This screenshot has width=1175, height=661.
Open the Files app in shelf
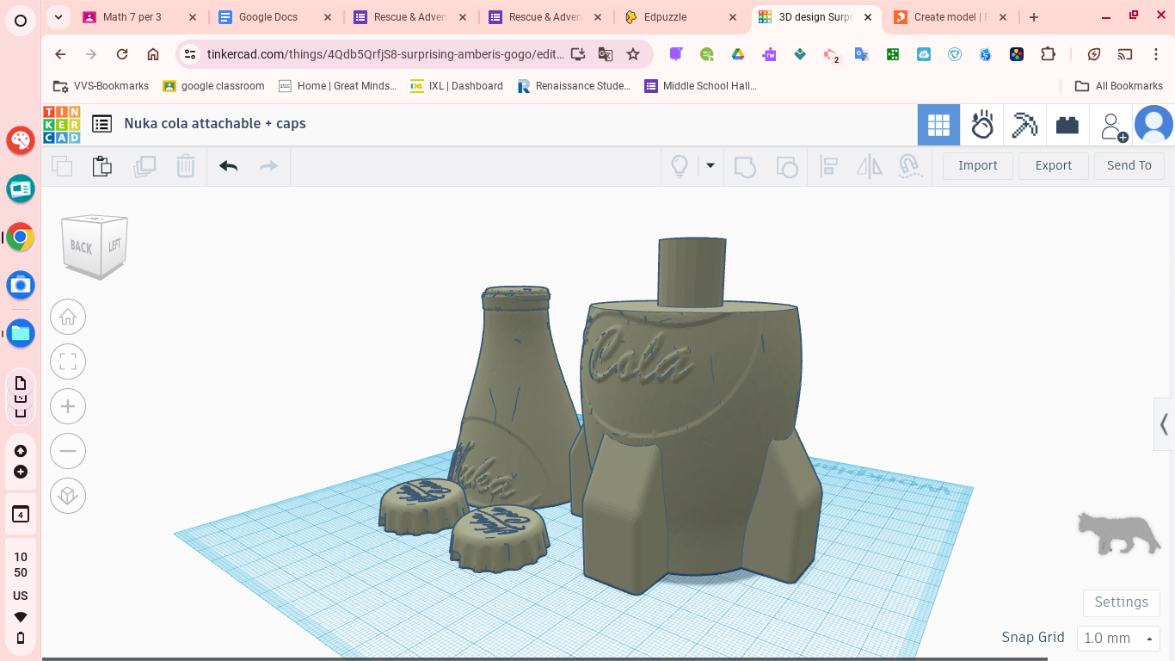pyautogui.click(x=21, y=333)
